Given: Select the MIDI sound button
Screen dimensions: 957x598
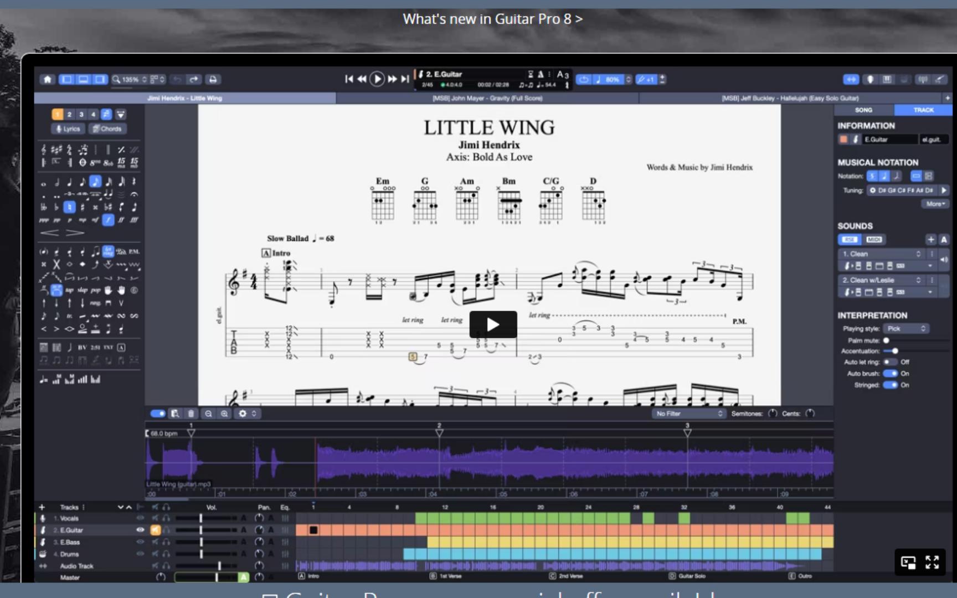Looking at the screenshot, I should [x=874, y=240].
